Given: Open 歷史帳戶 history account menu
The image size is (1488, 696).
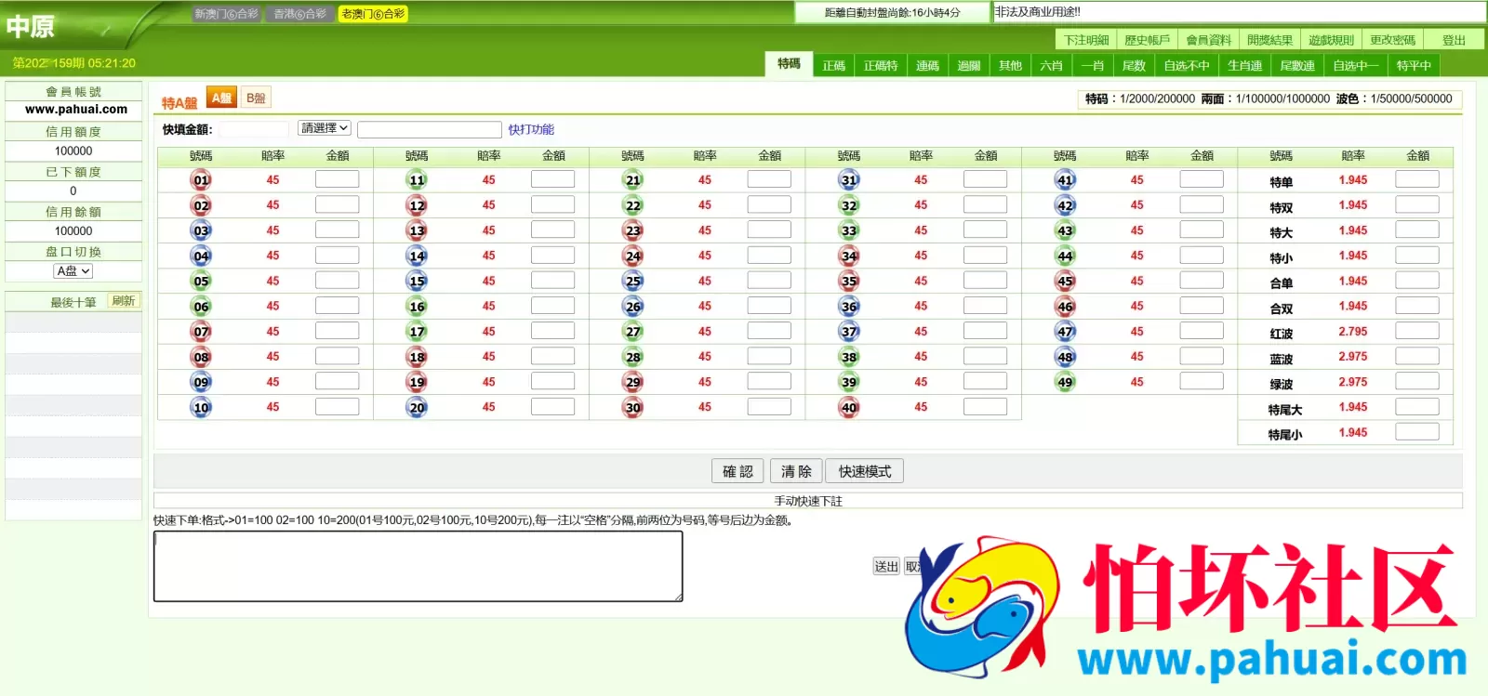Looking at the screenshot, I should click(x=1147, y=40).
